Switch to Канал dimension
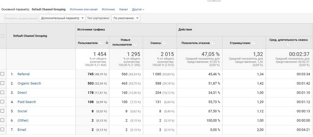The width and height of the screenshot is (313, 137). click(x=123, y=9)
